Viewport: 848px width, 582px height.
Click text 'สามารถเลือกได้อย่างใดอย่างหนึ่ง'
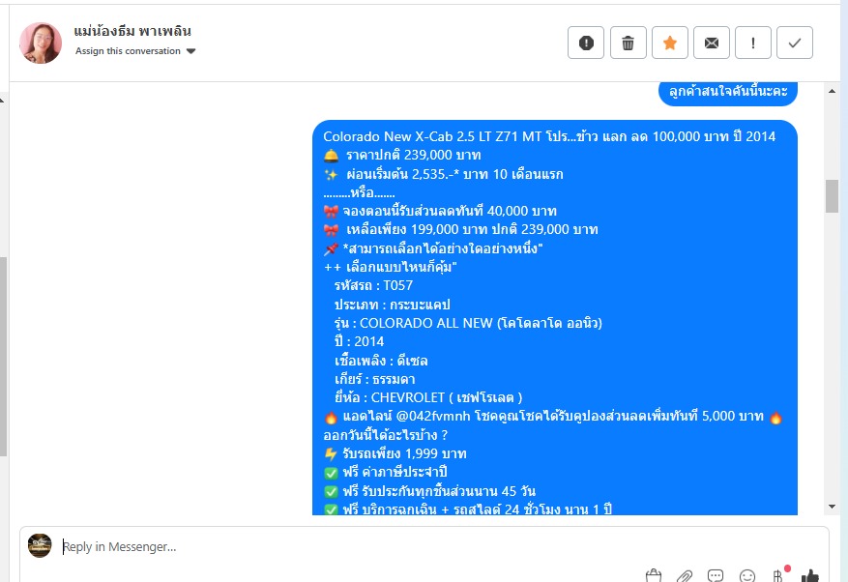coord(443,248)
